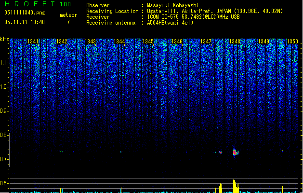The image size is (303, 193).
Task: Click the 0.6 kHz axis label
Action: 4,183
